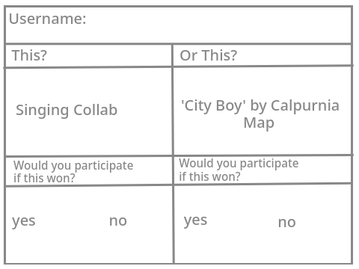Choose the Singing Collab option

67,110
